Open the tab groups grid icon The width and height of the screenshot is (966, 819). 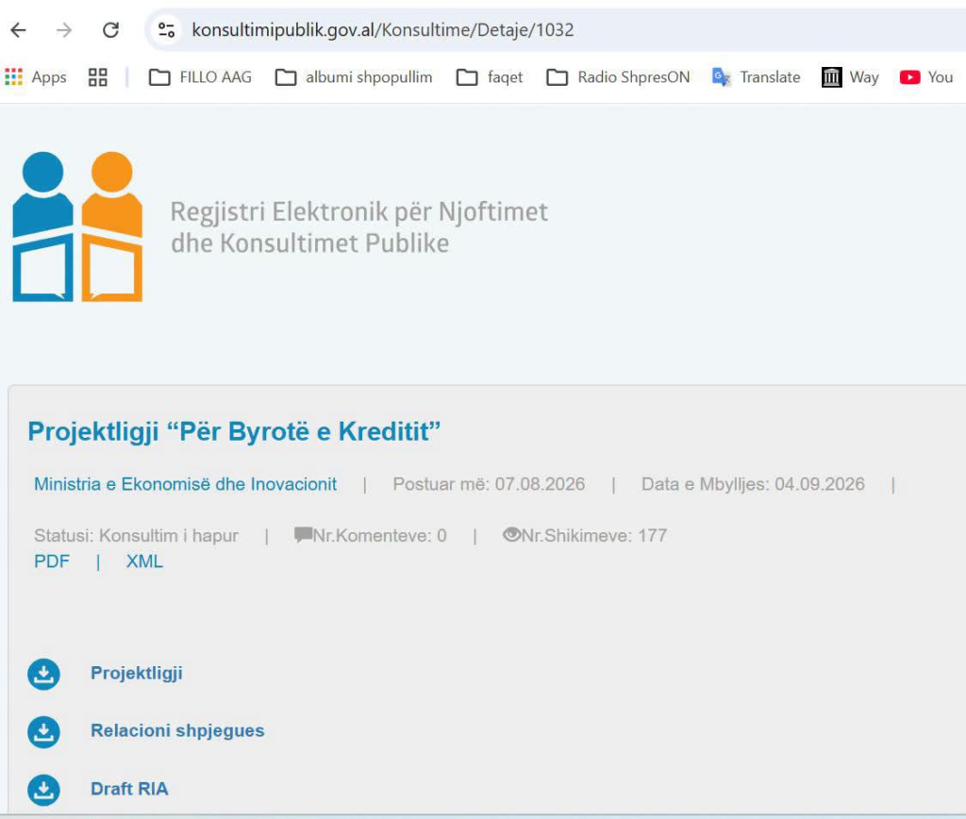[98, 77]
